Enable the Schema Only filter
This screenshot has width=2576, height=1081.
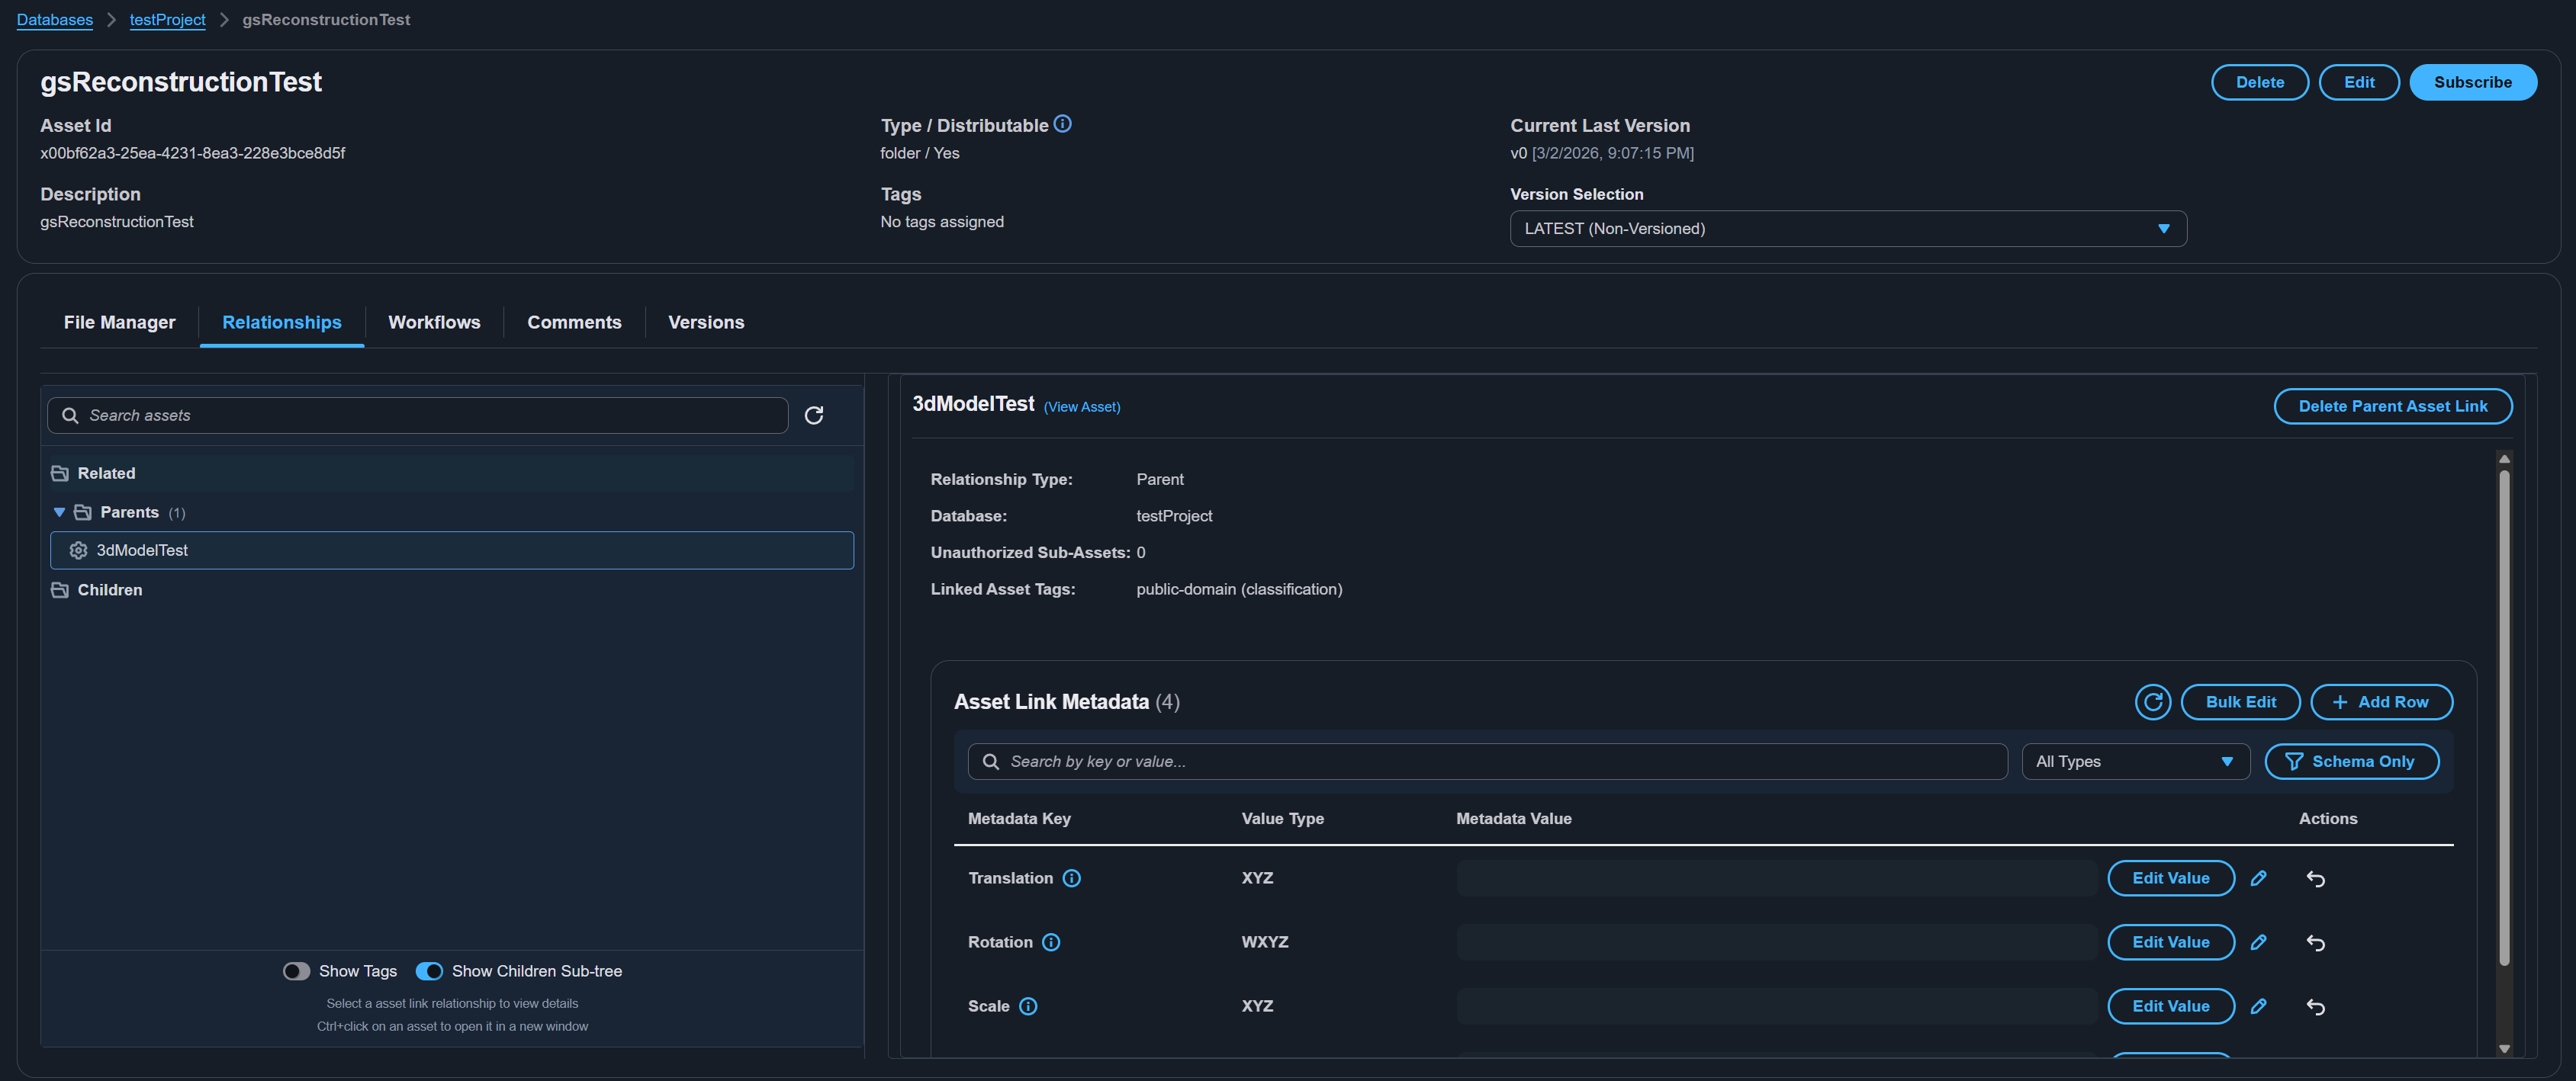2351,762
